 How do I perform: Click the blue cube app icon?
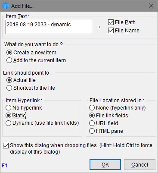click(6, 6)
